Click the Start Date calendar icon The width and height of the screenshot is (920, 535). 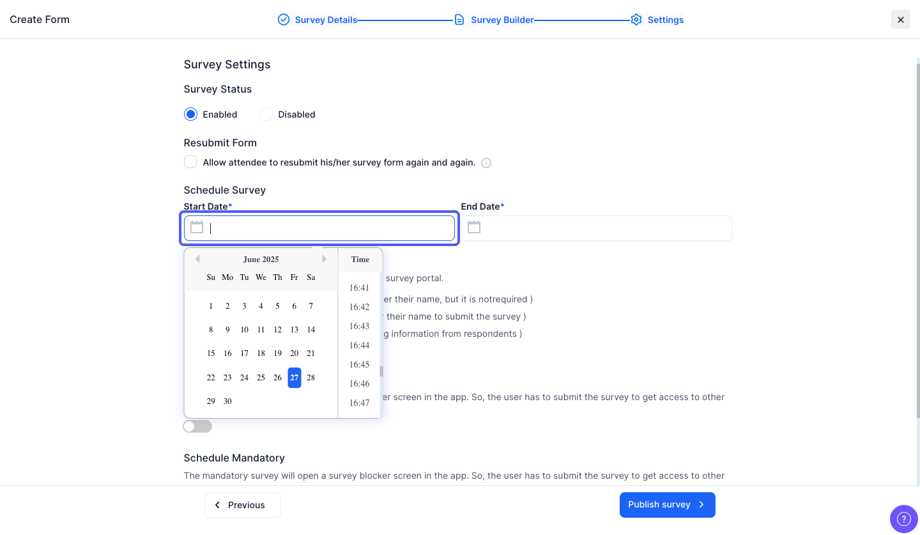pyautogui.click(x=197, y=227)
